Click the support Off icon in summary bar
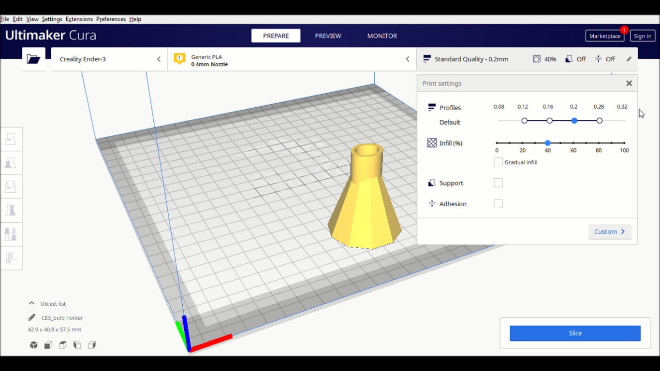 [x=569, y=59]
